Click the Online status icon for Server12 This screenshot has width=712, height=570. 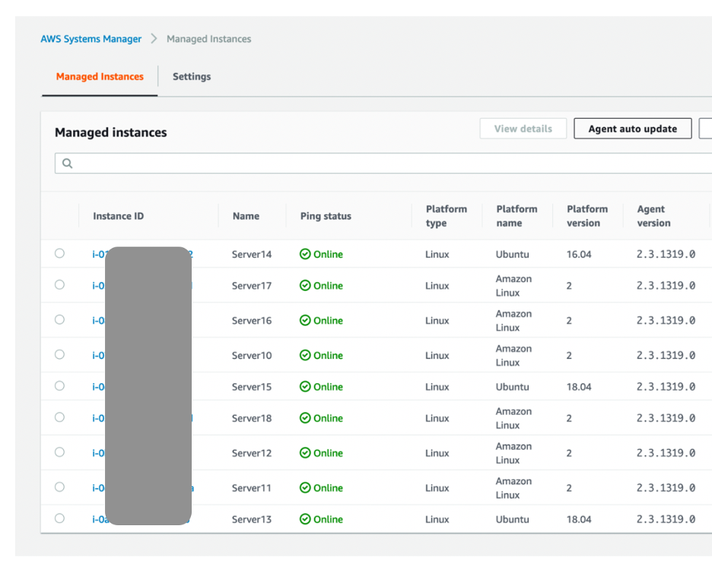pos(306,452)
